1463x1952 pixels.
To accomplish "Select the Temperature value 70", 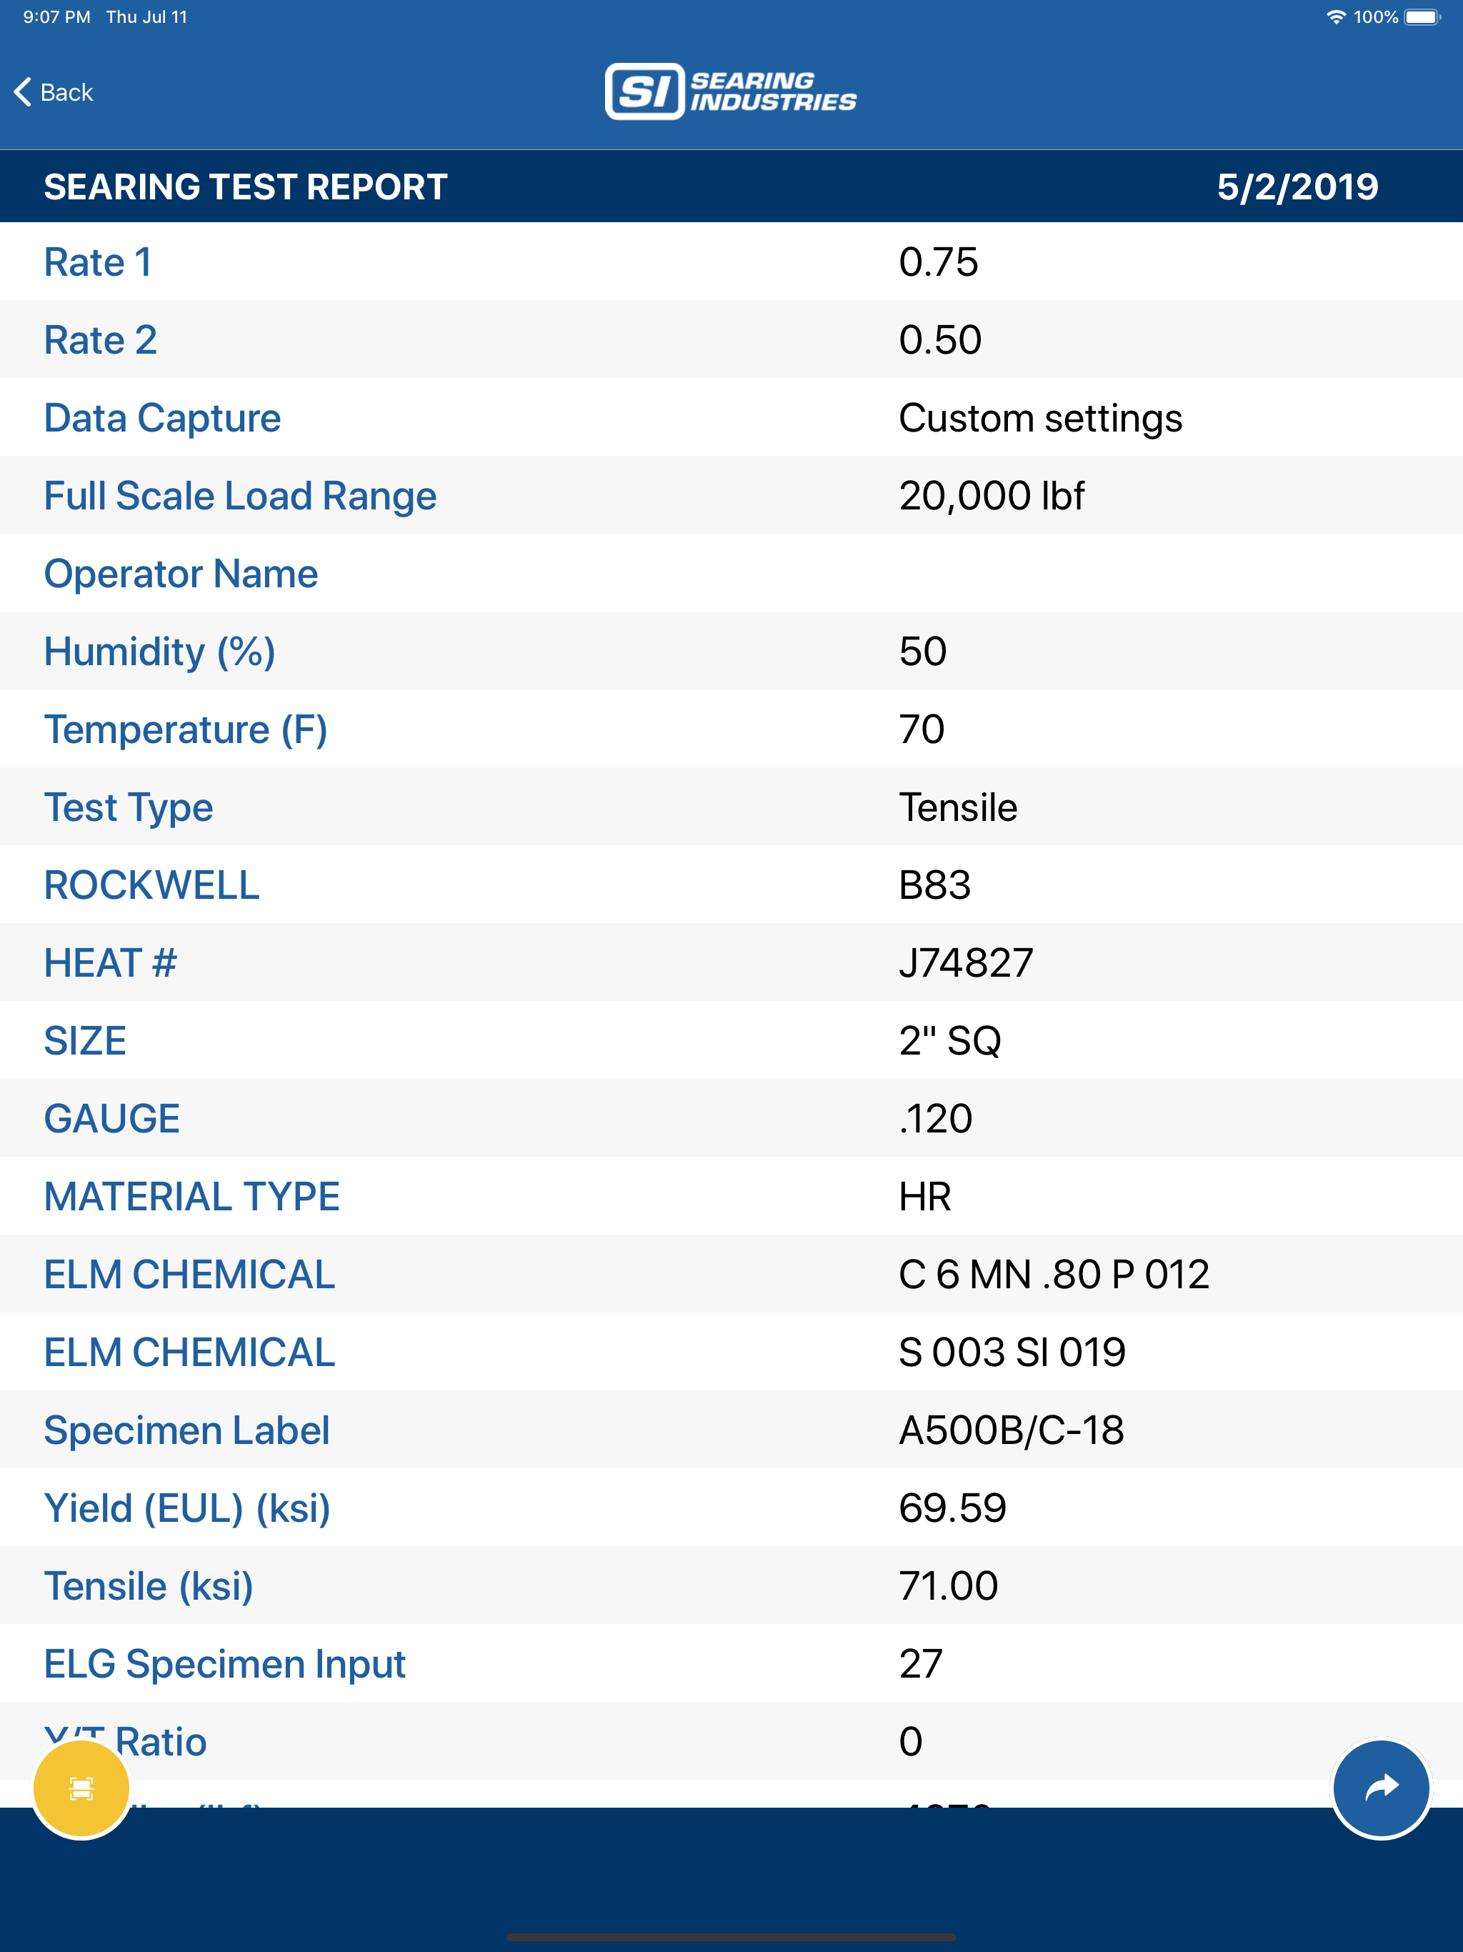I will pyautogui.click(x=922, y=729).
